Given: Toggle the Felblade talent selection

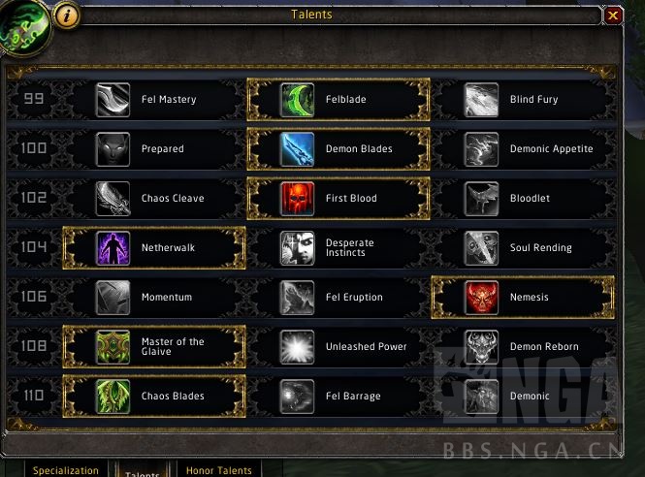Looking at the screenshot, I should (x=339, y=100).
